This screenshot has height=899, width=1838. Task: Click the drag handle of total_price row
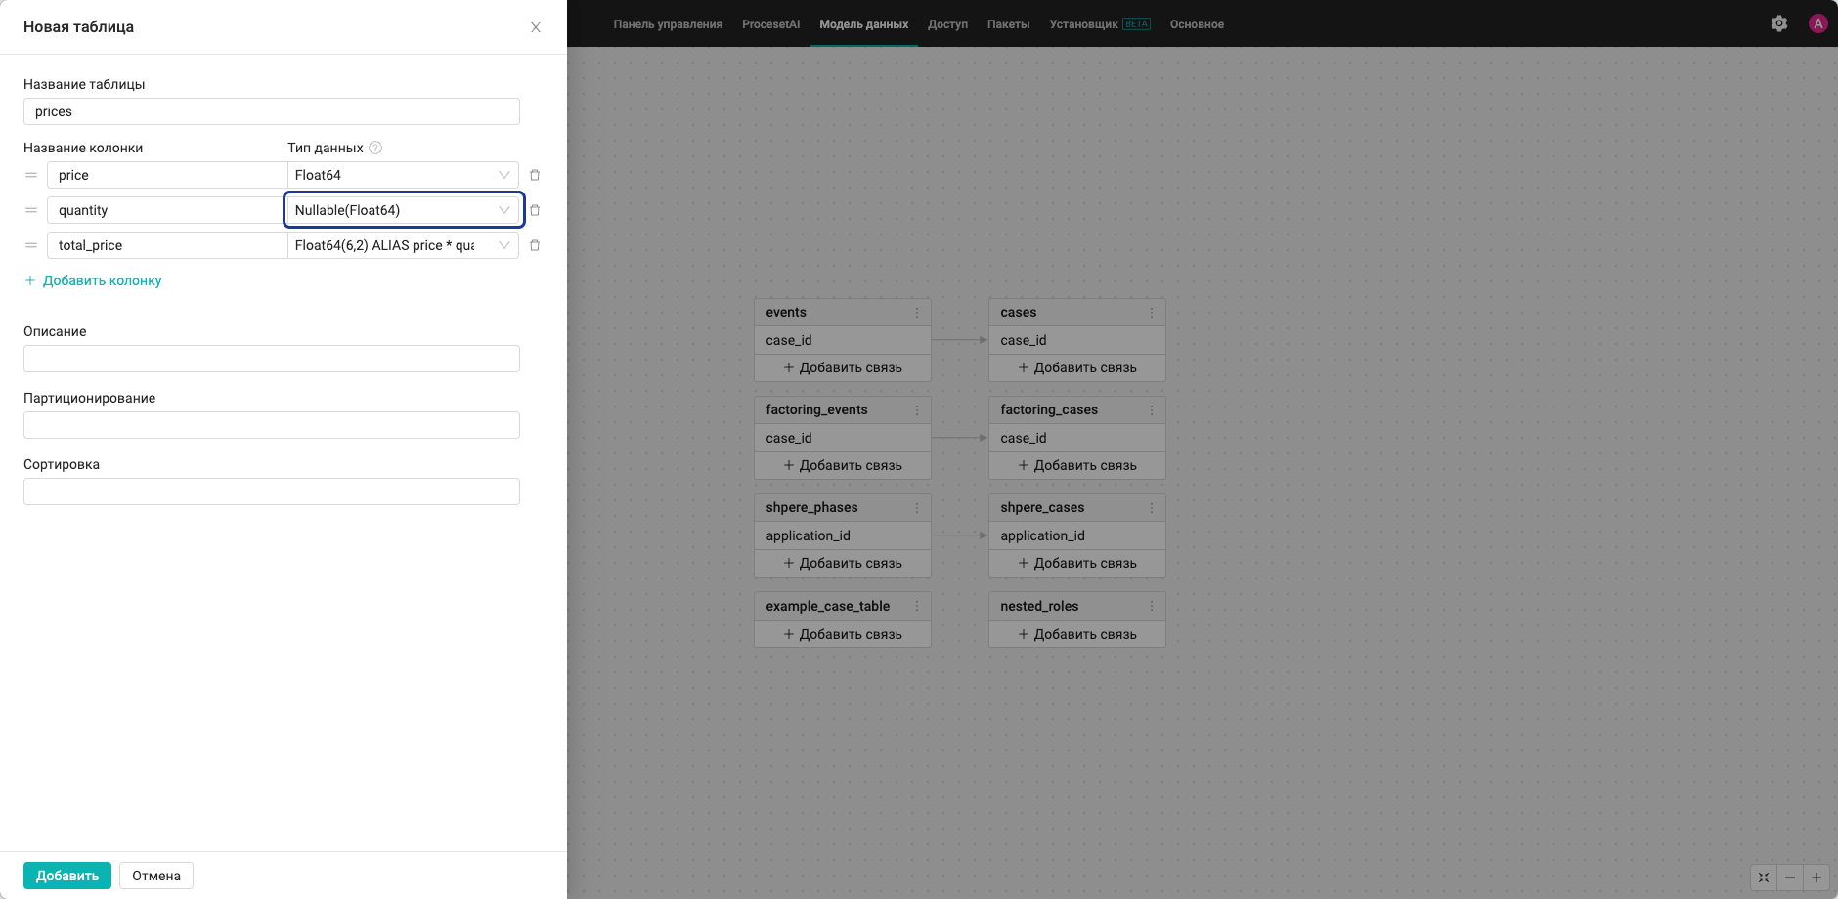point(31,245)
